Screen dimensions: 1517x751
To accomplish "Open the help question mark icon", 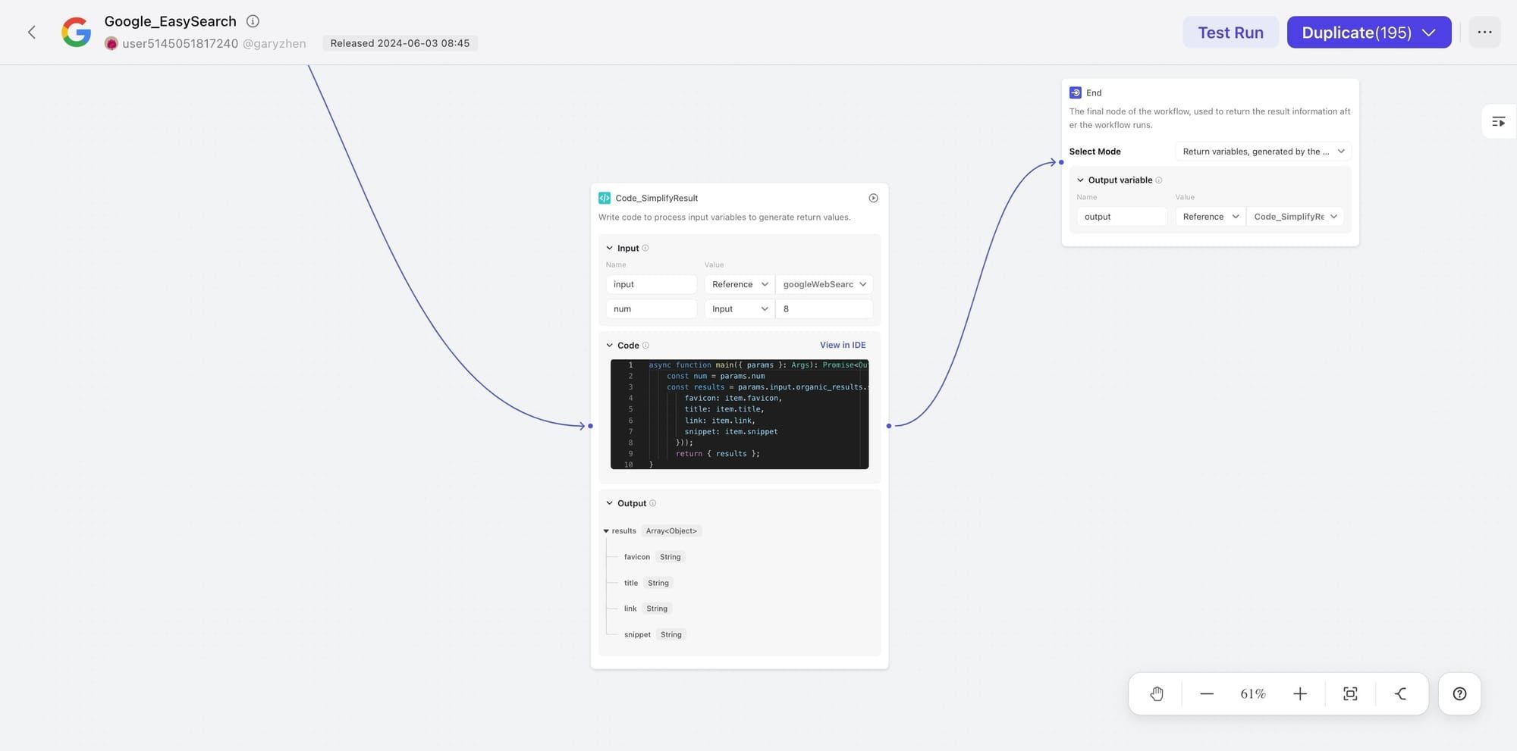I will [1459, 693].
